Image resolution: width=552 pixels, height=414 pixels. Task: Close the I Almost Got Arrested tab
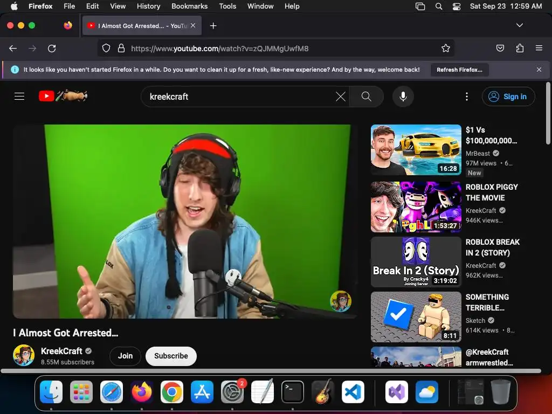click(x=193, y=25)
